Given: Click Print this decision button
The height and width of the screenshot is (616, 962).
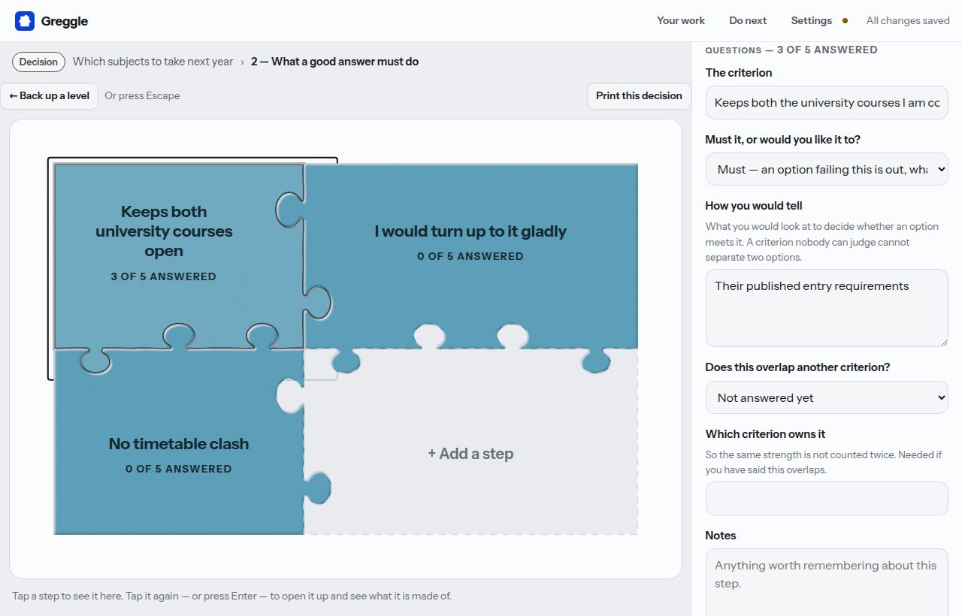Looking at the screenshot, I should pos(639,95).
